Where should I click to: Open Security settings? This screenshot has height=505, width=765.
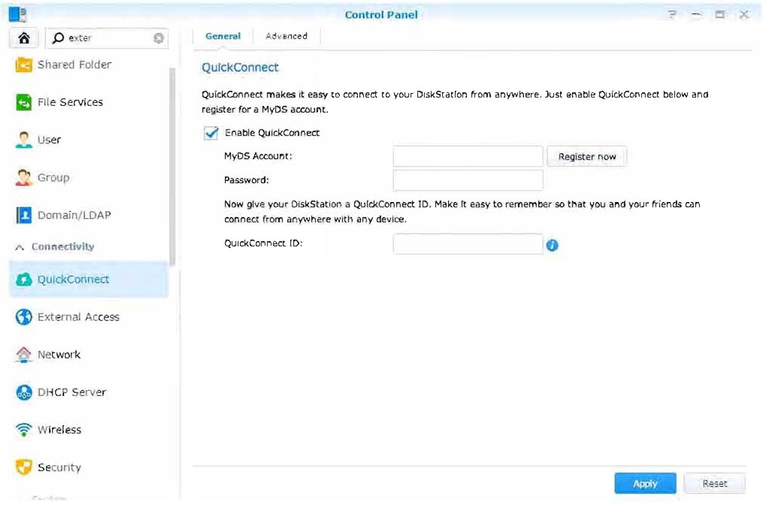(89, 468)
